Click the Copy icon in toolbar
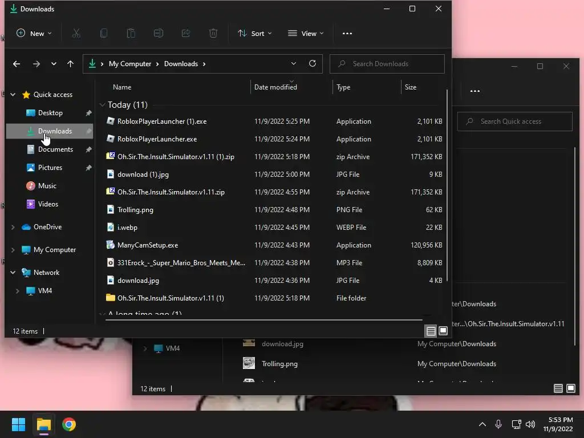This screenshot has width=584, height=438. [x=104, y=34]
